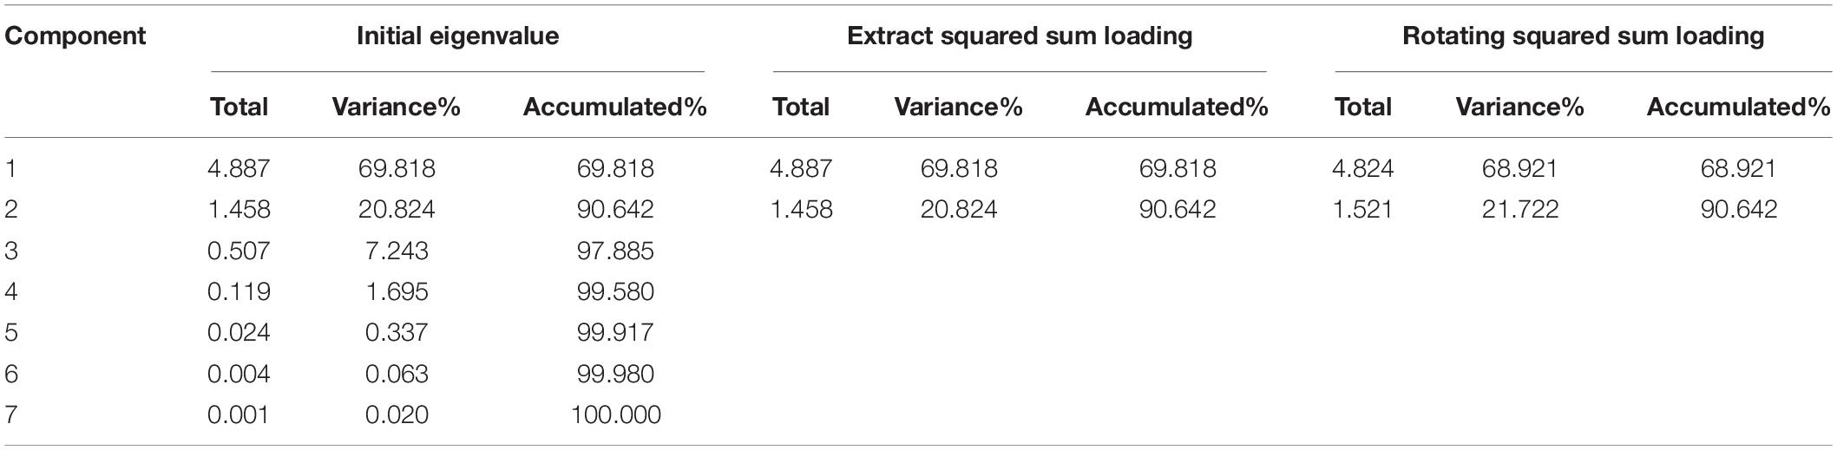Image resolution: width=1837 pixels, height=450 pixels.
Task: Select the 1.521 rotating total cell
Action: pos(1363,209)
